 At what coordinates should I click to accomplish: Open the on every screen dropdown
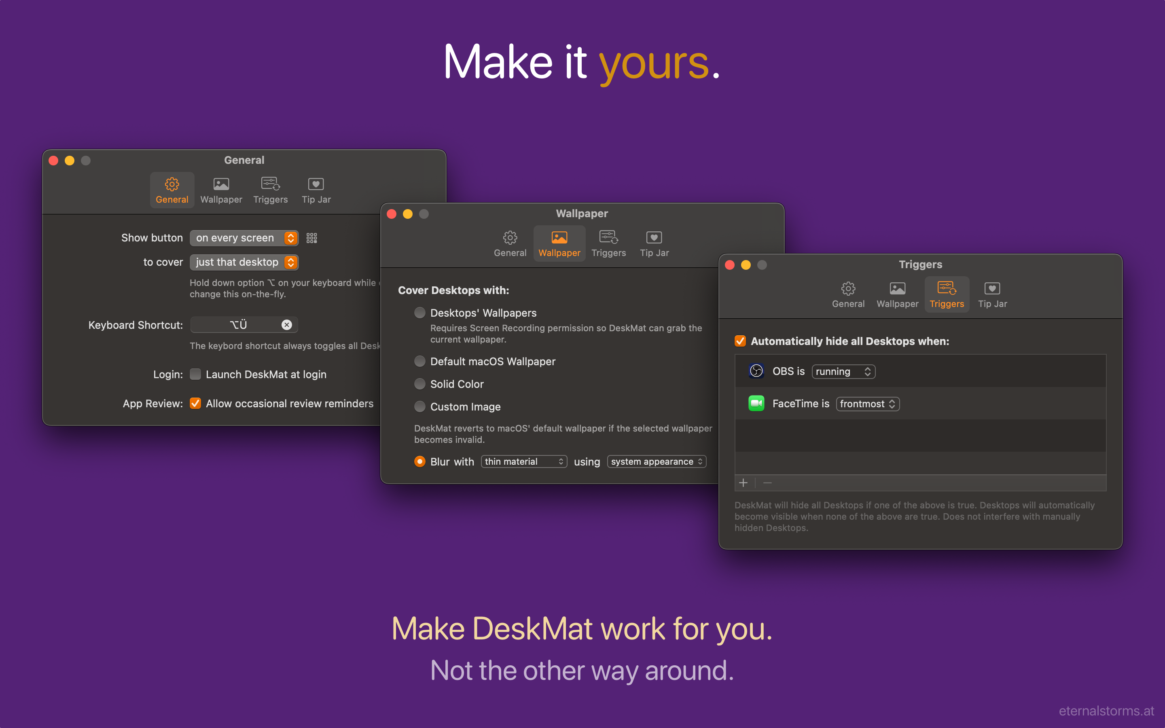[244, 237]
